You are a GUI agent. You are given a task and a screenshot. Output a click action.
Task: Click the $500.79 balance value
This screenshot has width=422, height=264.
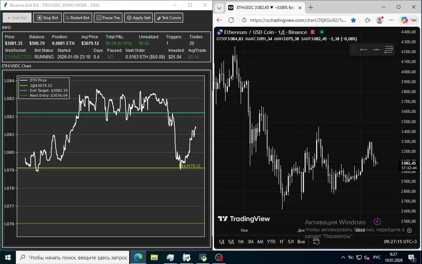pos(37,43)
